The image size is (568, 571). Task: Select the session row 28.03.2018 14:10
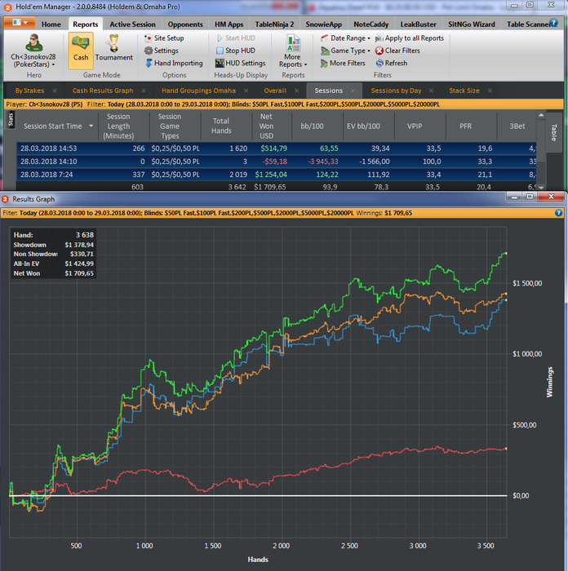click(x=276, y=162)
